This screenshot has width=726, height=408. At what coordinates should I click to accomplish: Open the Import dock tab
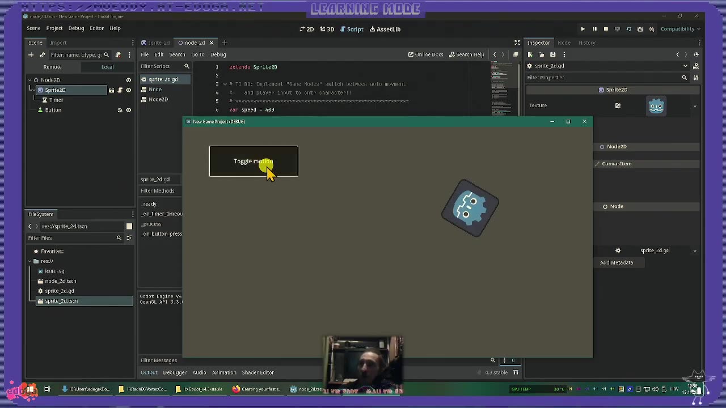point(58,42)
